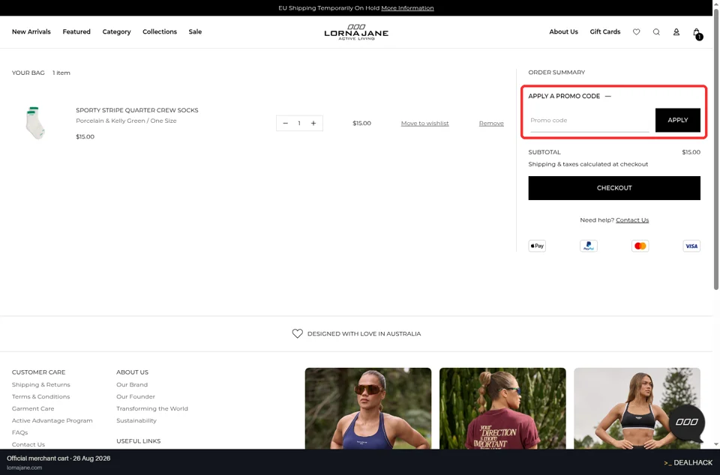This screenshot has width=720, height=475.
Task: Click the "YOUR BAG" heading
Action: click(28, 73)
